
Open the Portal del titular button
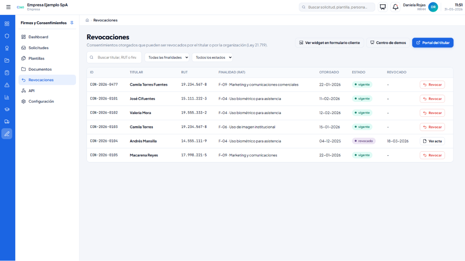point(433,43)
